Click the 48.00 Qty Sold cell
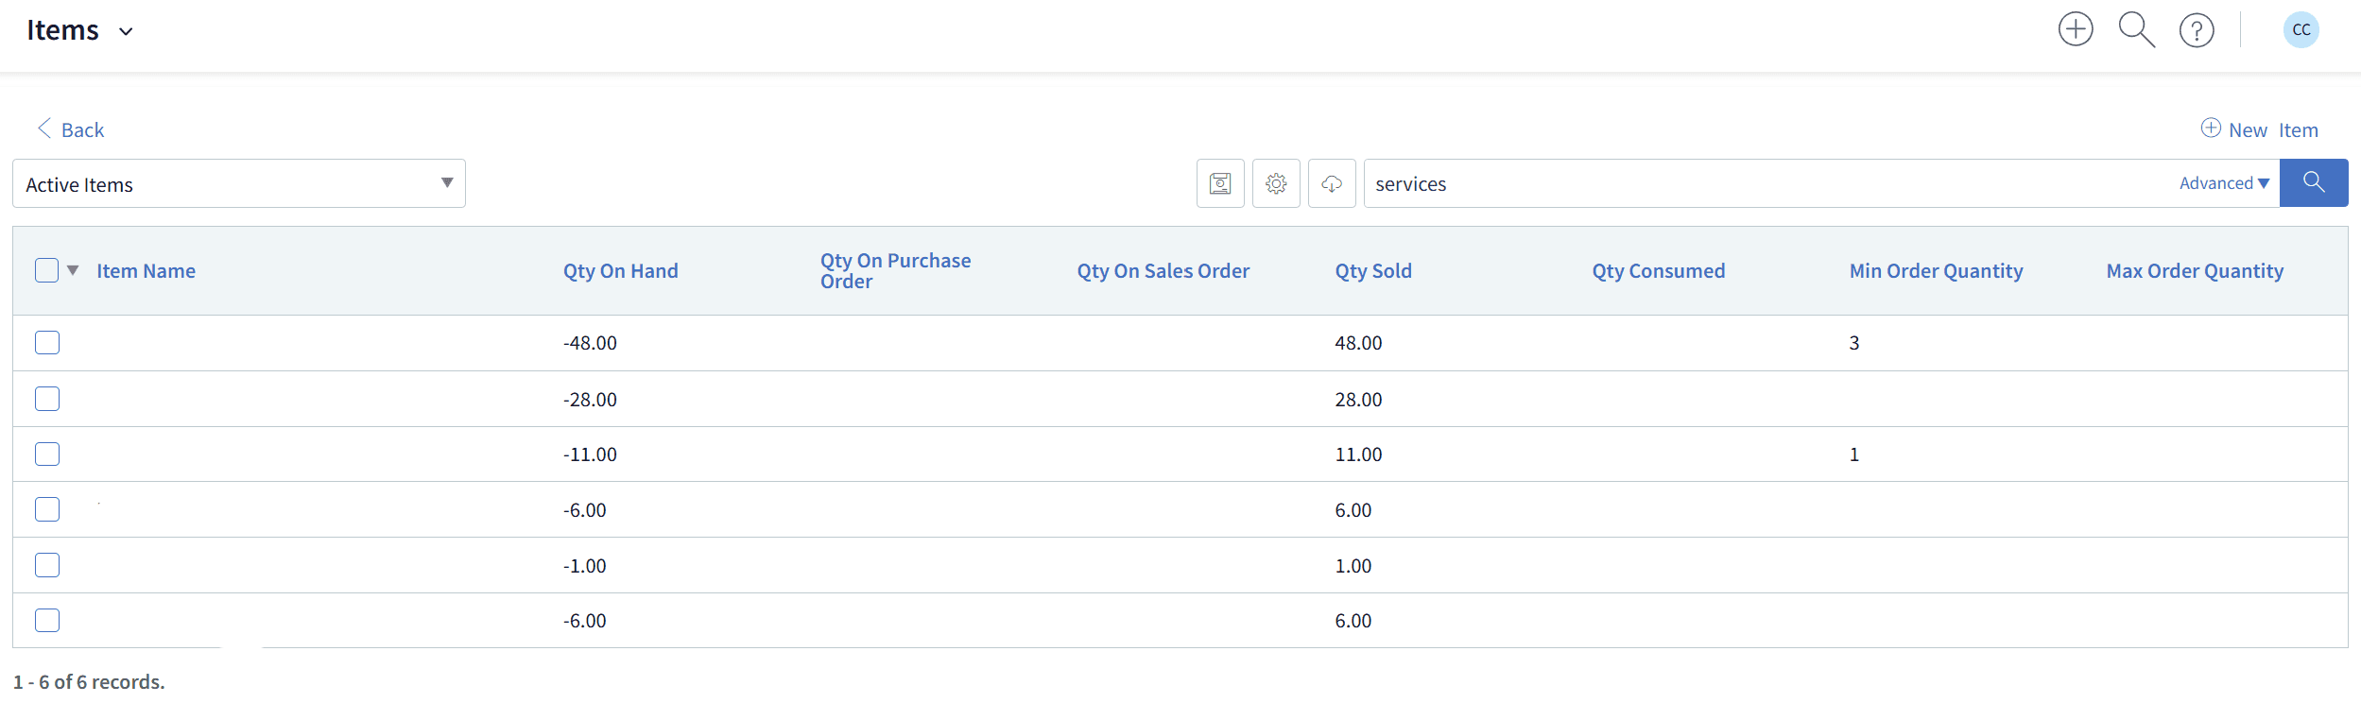2361x720 pixels. tap(1358, 343)
